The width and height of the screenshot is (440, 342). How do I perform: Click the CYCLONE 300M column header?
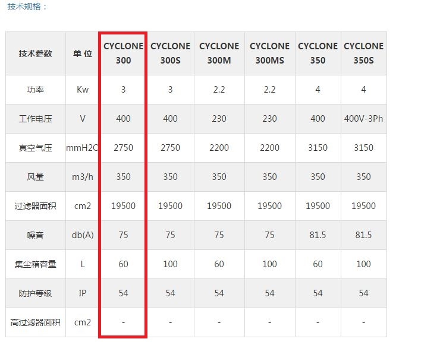coord(219,53)
